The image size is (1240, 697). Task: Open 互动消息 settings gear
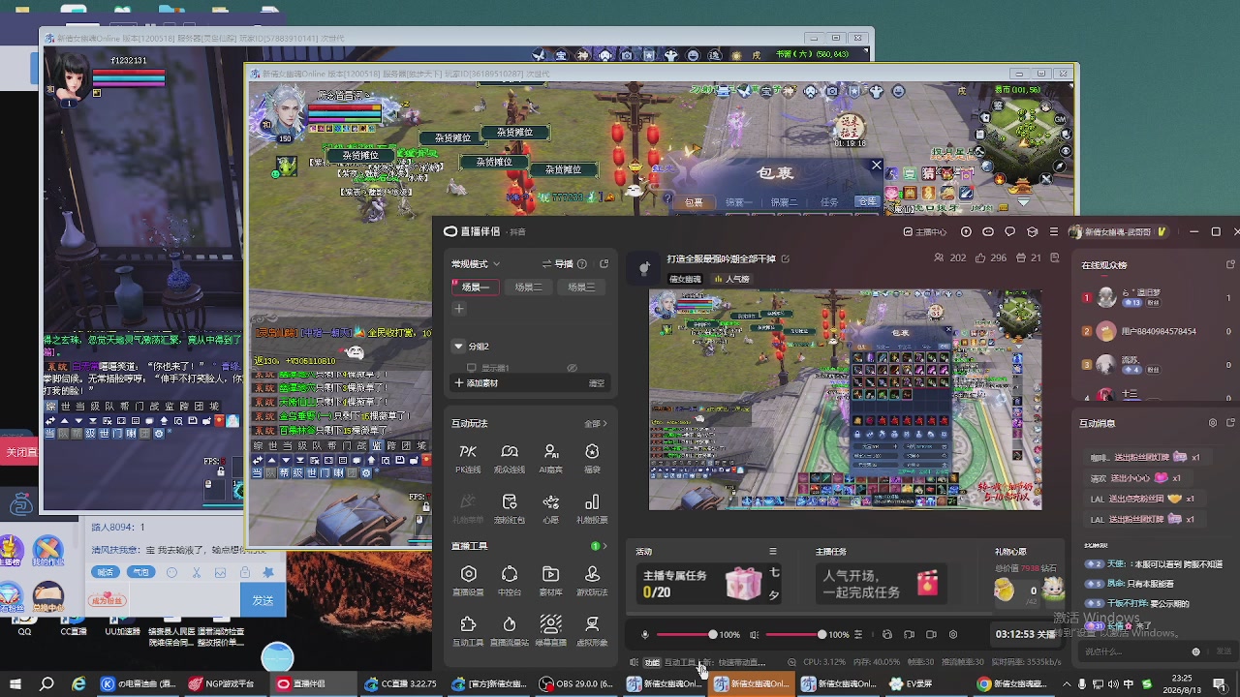1212,423
